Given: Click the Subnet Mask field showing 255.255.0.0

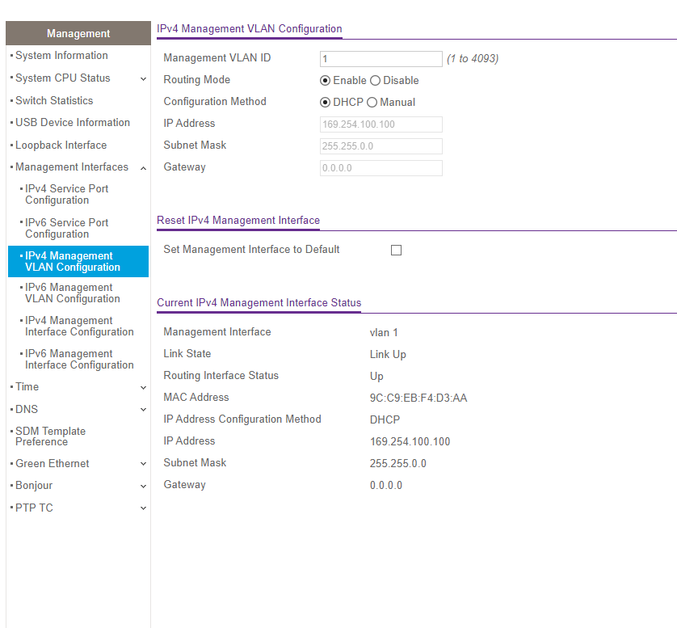Looking at the screenshot, I should click(x=381, y=146).
